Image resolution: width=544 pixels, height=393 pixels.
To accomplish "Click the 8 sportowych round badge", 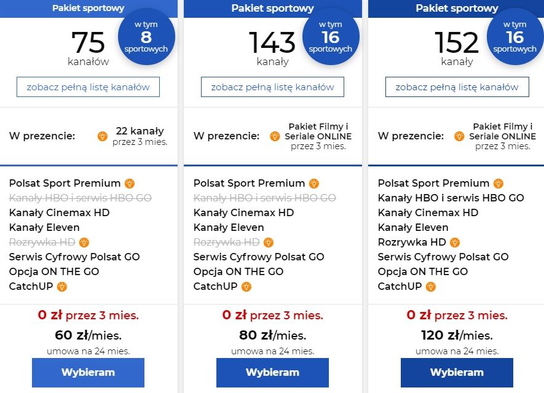I will coord(146,36).
